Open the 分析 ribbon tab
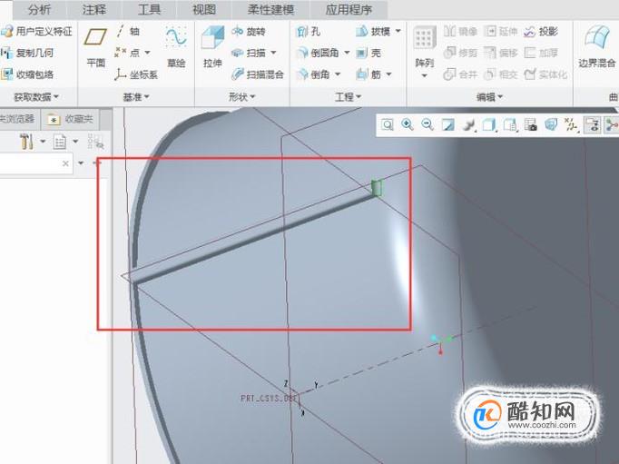 [x=39, y=10]
